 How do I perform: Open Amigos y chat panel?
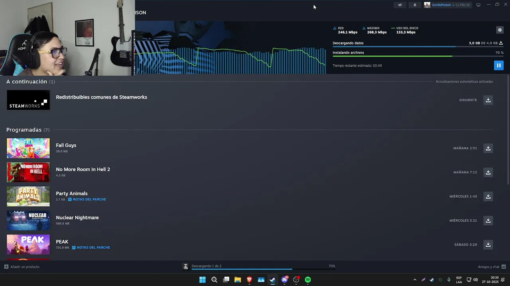(x=492, y=267)
